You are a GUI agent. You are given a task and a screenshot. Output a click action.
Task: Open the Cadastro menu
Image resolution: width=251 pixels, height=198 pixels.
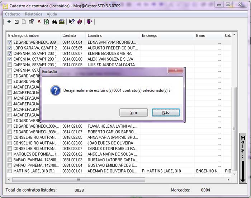click(x=13, y=14)
